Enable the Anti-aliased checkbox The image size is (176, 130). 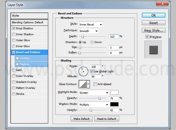(95, 84)
